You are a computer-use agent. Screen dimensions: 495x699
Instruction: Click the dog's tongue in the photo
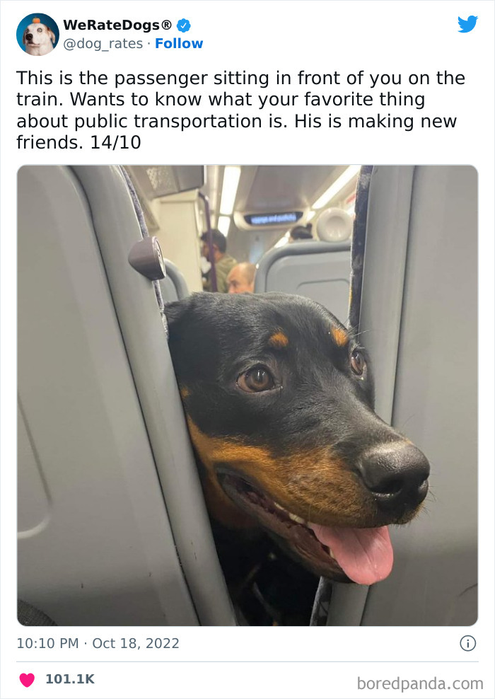(356, 553)
